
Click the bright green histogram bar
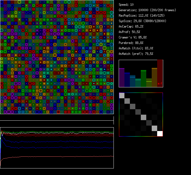[x=144, y=79]
